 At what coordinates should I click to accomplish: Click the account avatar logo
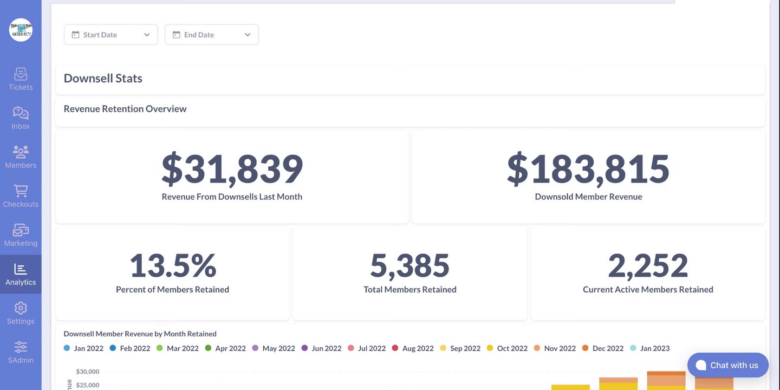point(21,30)
